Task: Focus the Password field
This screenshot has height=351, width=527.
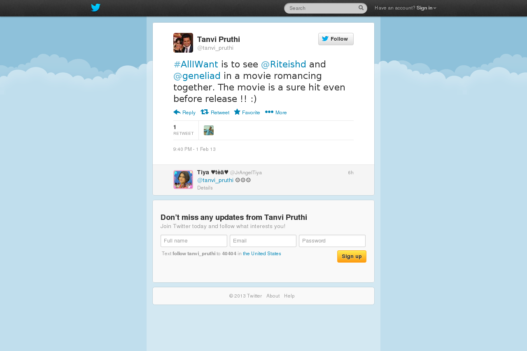Action: click(x=332, y=241)
